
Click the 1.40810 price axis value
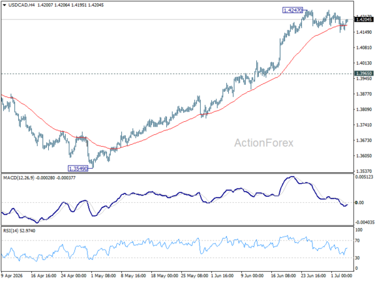364,48
